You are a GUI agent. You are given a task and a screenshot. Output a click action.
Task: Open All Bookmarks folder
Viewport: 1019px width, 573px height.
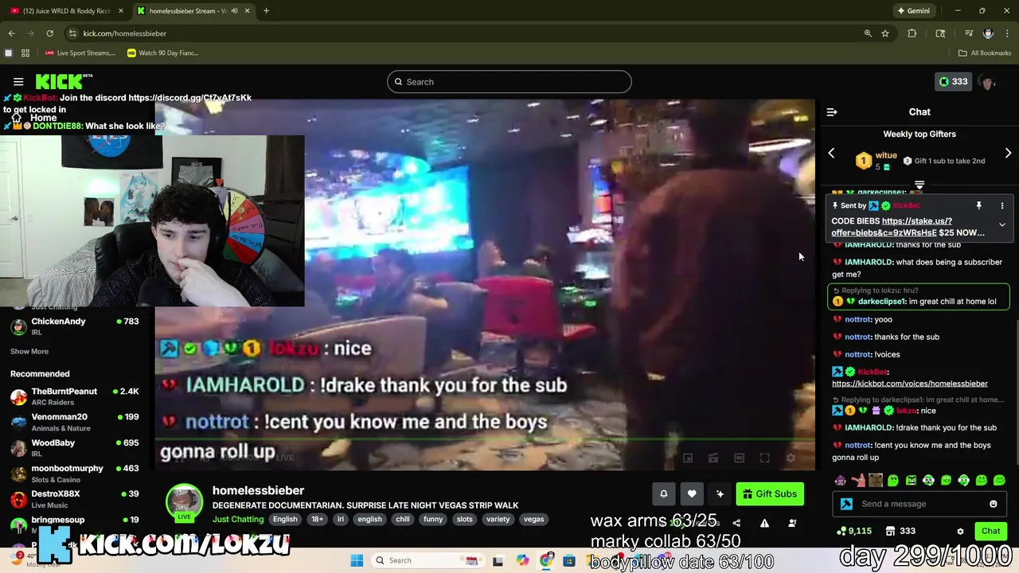tap(985, 53)
